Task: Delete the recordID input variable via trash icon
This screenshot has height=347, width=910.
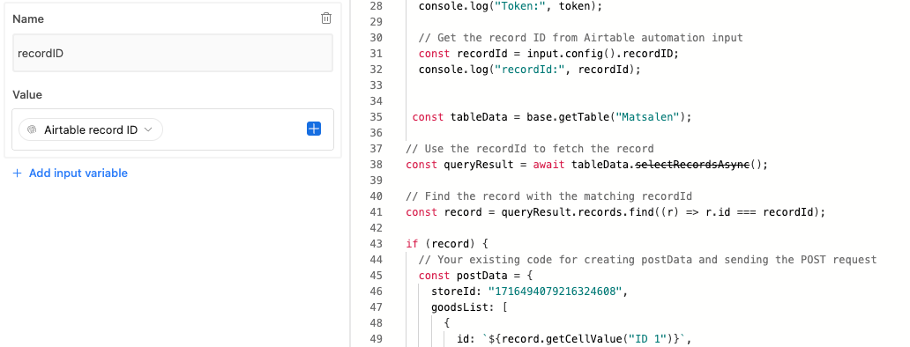Action: coord(326,18)
